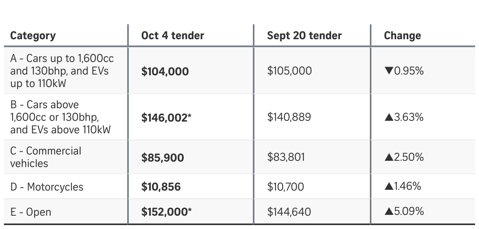Screen dimensions: 479x229
Task: Click the Category column header
Action: click(x=33, y=36)
